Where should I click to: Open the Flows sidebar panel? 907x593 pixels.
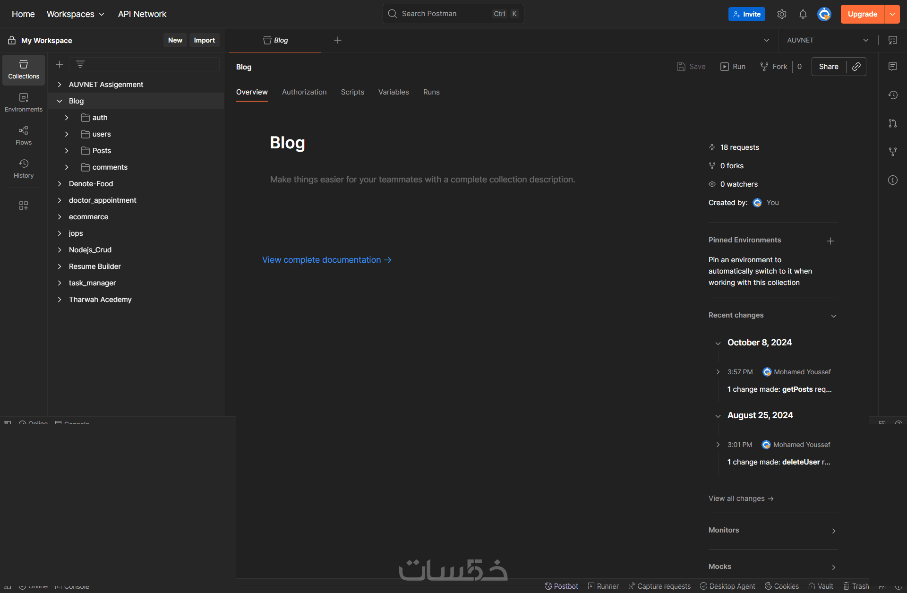[24, 135]
